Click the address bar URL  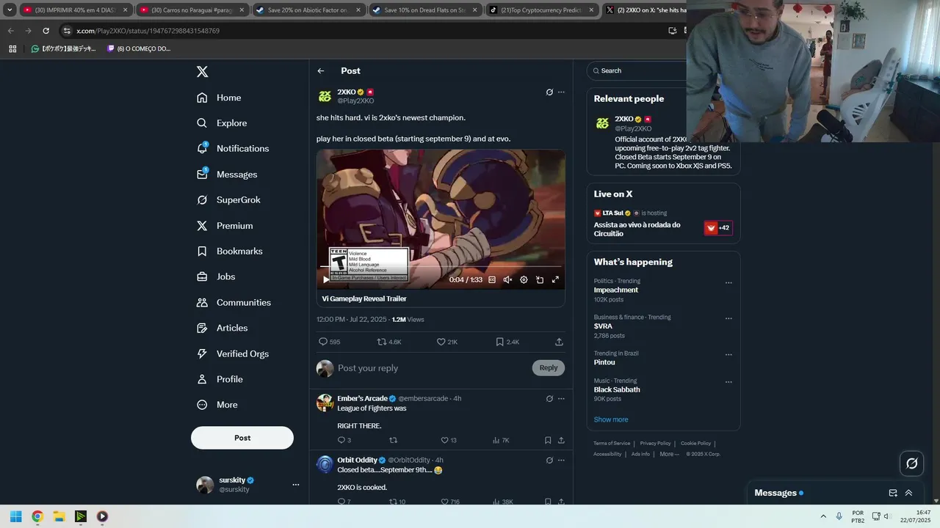click(148, 31)
